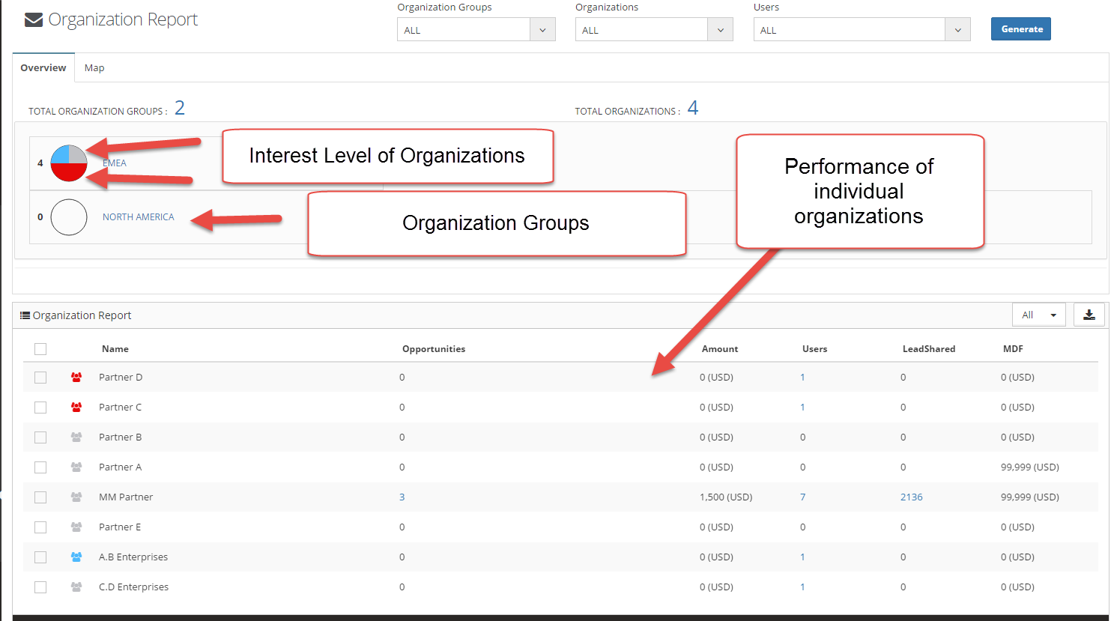Check the box for Partner B
This screenshot has width=1111, height=621.
(x=40, y=437)
